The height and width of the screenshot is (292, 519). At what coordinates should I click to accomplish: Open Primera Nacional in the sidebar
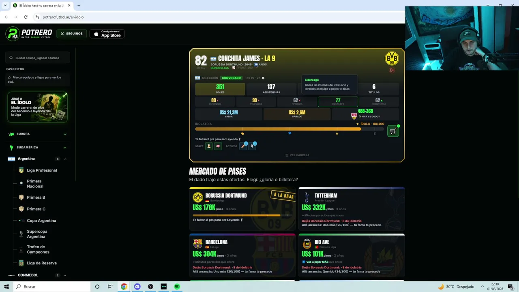(x=35, y=184)
